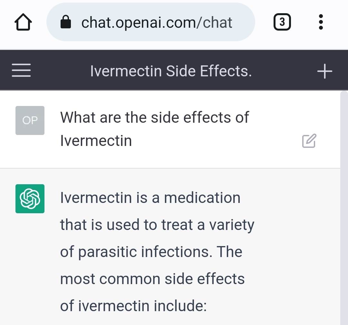Tap the browser home icon
348x325 pixels.
click(23, 23)
